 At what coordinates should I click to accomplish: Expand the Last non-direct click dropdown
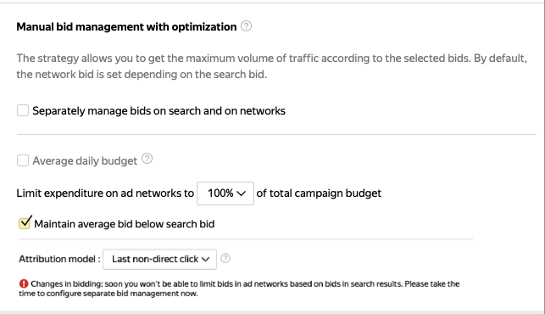(x=159, y=259)
